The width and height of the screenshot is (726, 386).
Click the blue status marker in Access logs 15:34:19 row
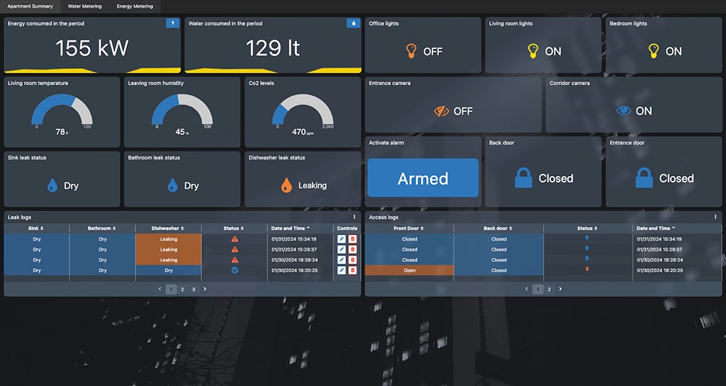coord(587,237)
